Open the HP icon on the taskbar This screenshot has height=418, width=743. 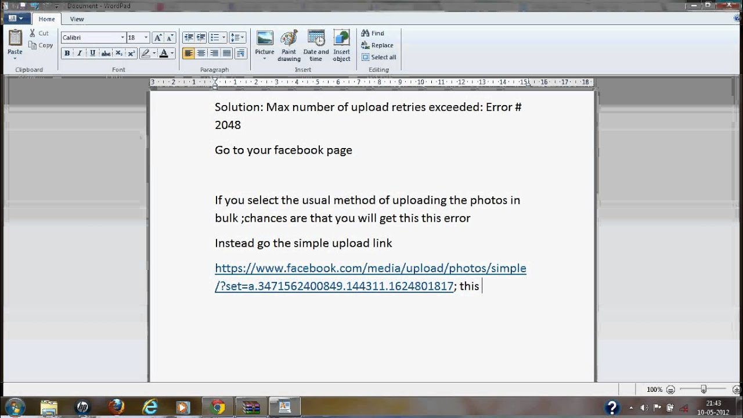tap(82, 407)
